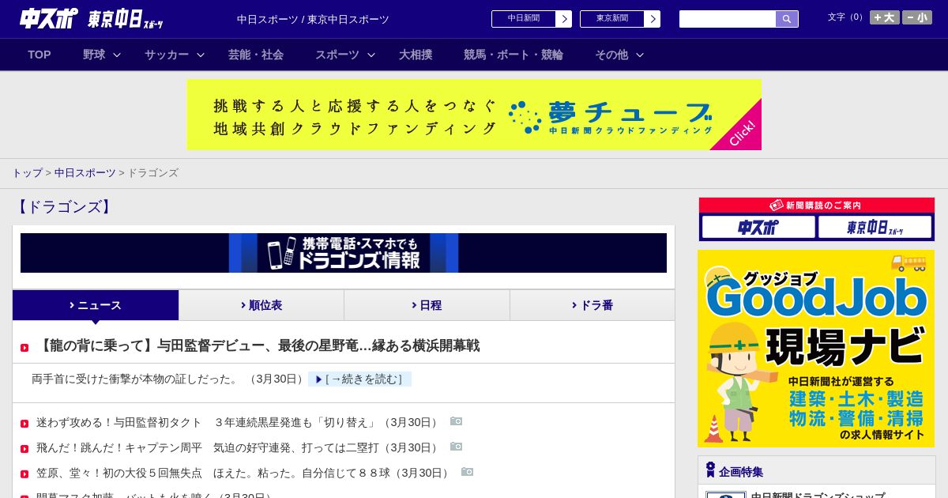
Task: Click the 企画特集 ribbon icon
Action: [x=710, y=470]
